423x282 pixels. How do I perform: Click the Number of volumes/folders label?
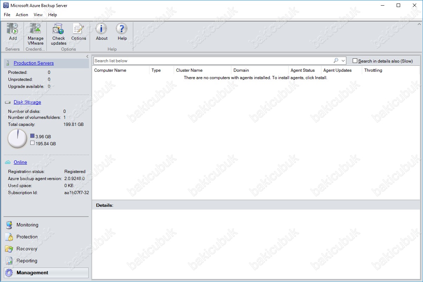34,117
